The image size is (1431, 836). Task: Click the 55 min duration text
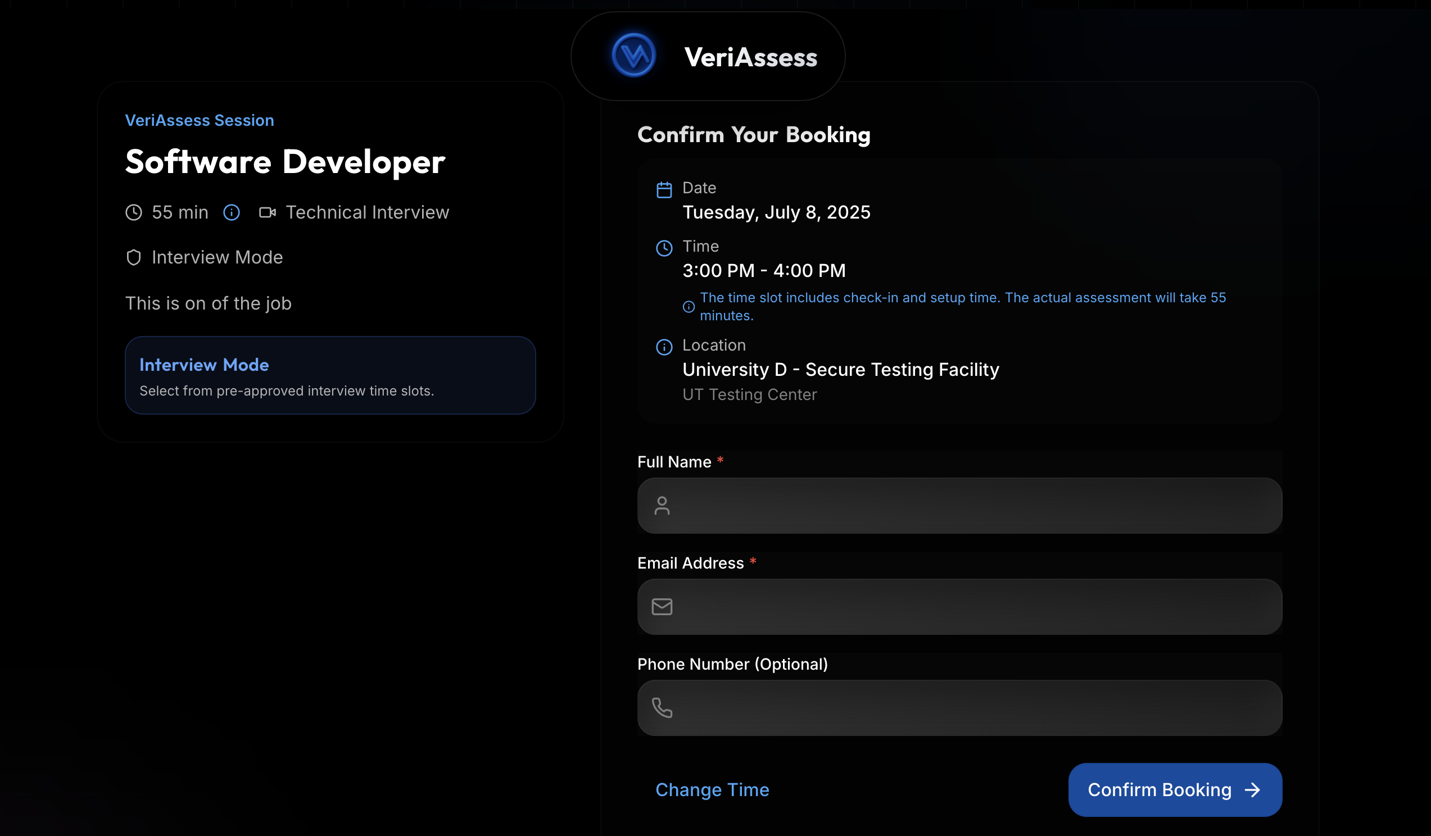[180, 212]
